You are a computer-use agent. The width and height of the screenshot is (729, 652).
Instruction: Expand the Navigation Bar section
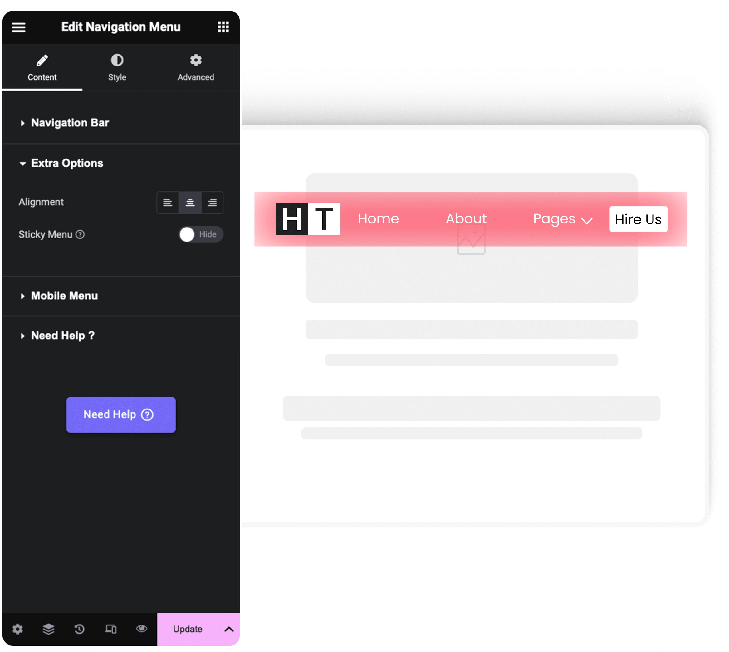(70, 123)
